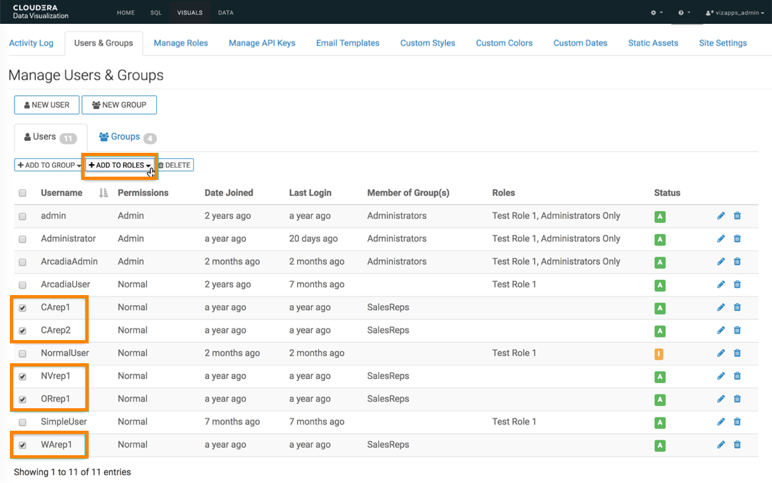Viewport: 772px width, 483px height.
Task: Uncheck the CArep1 row checkbox
Action: [x=22, y=307]
